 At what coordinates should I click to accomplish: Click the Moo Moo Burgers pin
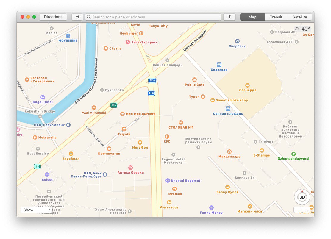coord(122,114)
